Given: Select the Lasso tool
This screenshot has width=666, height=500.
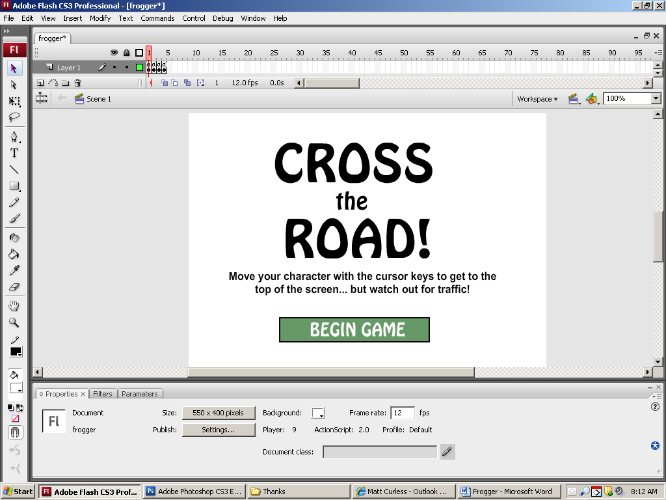Looking at the screenshot, I should [14, 117].
